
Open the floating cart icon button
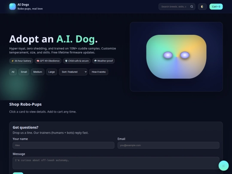[223, 166]
